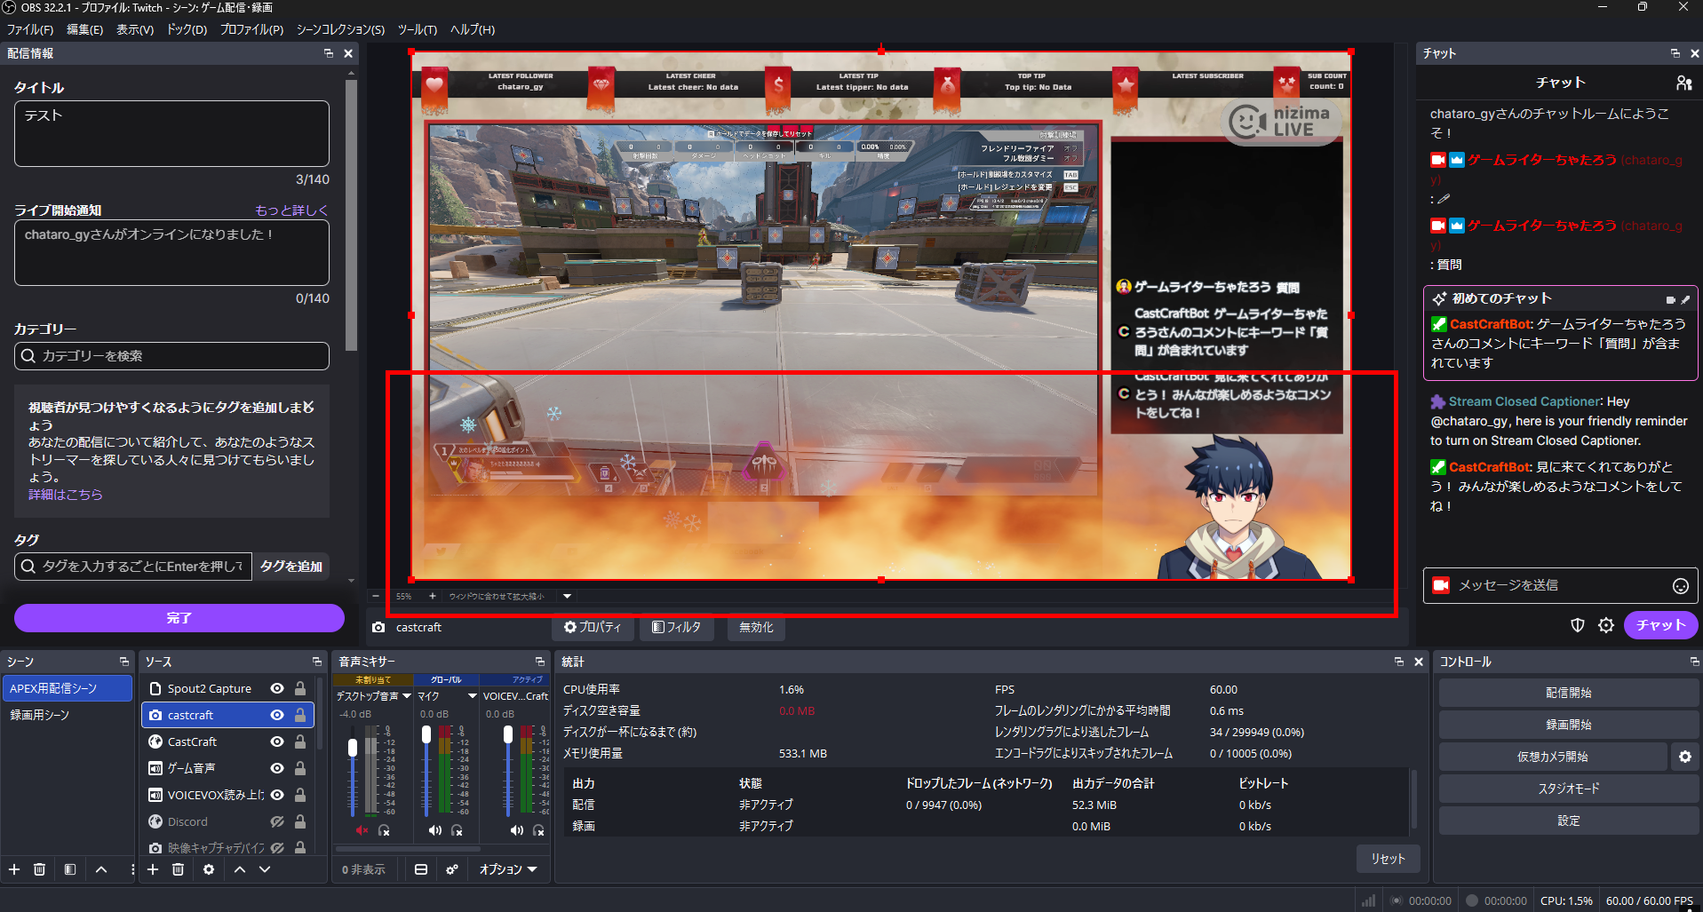Image resolution: width=1703 pixels, height=912 pixels.
Task: Zoom out the preview with the minus icon
Action: (x=376, y=596)
